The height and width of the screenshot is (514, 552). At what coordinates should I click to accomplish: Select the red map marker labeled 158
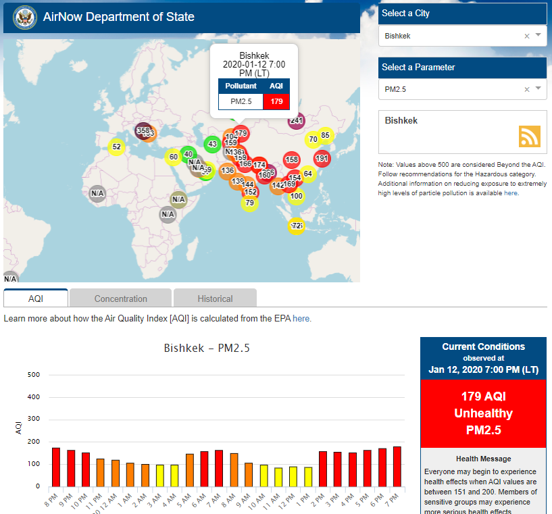coord(291,160)
